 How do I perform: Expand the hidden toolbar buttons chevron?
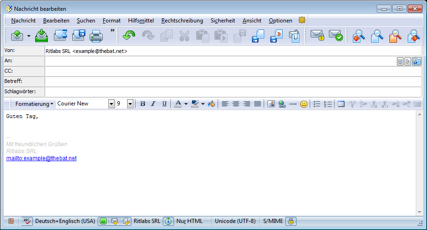[x=112, y=30]
